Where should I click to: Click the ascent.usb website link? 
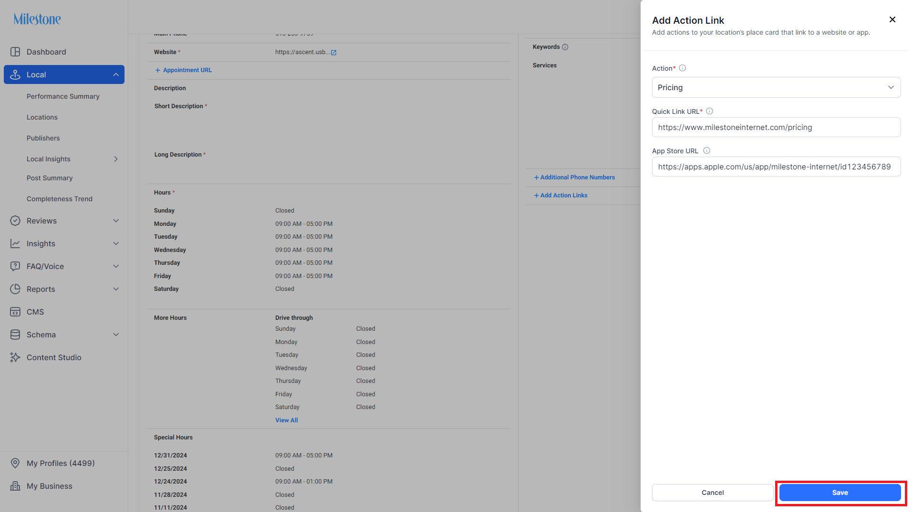302,52
